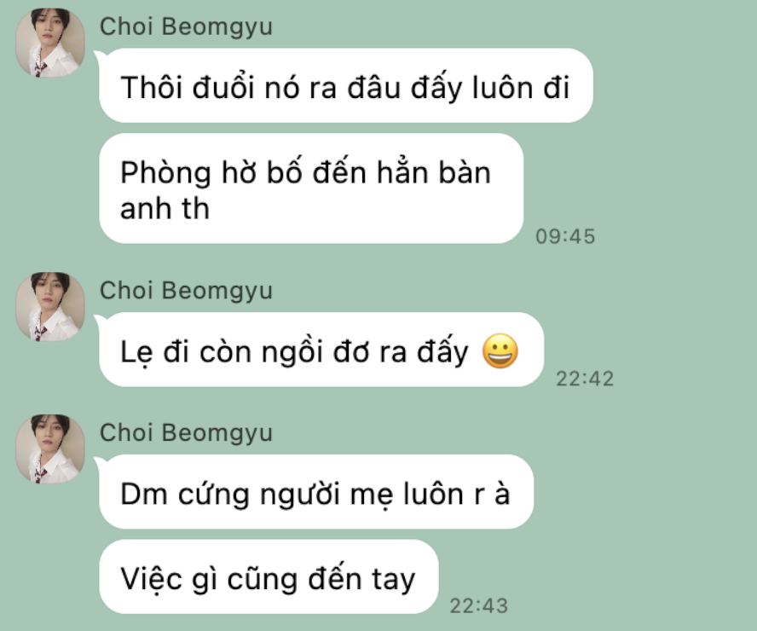This screenshot has height=631, width=757.
Task: Open avatar beside 'Lẹ đi còn ngồi' message
Action: (x=50, y=307)
